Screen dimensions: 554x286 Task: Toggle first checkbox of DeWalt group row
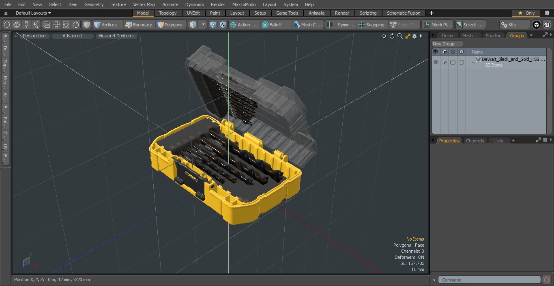coord(453,62)
